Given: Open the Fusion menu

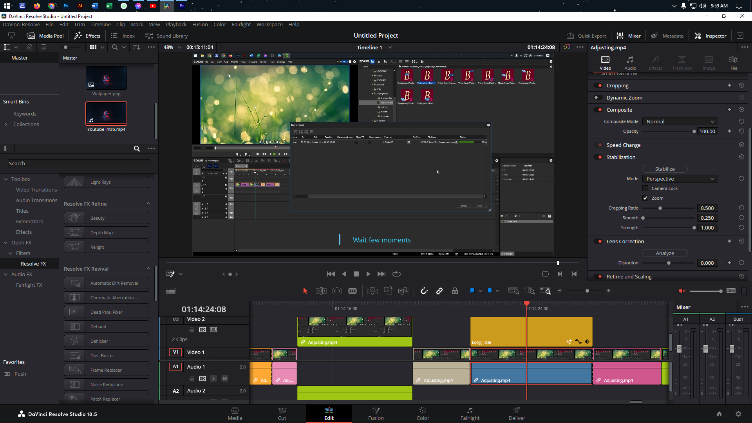Looking at the screenshot, I should pos(200,24).
